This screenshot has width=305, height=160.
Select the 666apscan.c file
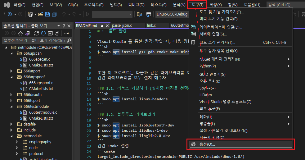(39, 59)
